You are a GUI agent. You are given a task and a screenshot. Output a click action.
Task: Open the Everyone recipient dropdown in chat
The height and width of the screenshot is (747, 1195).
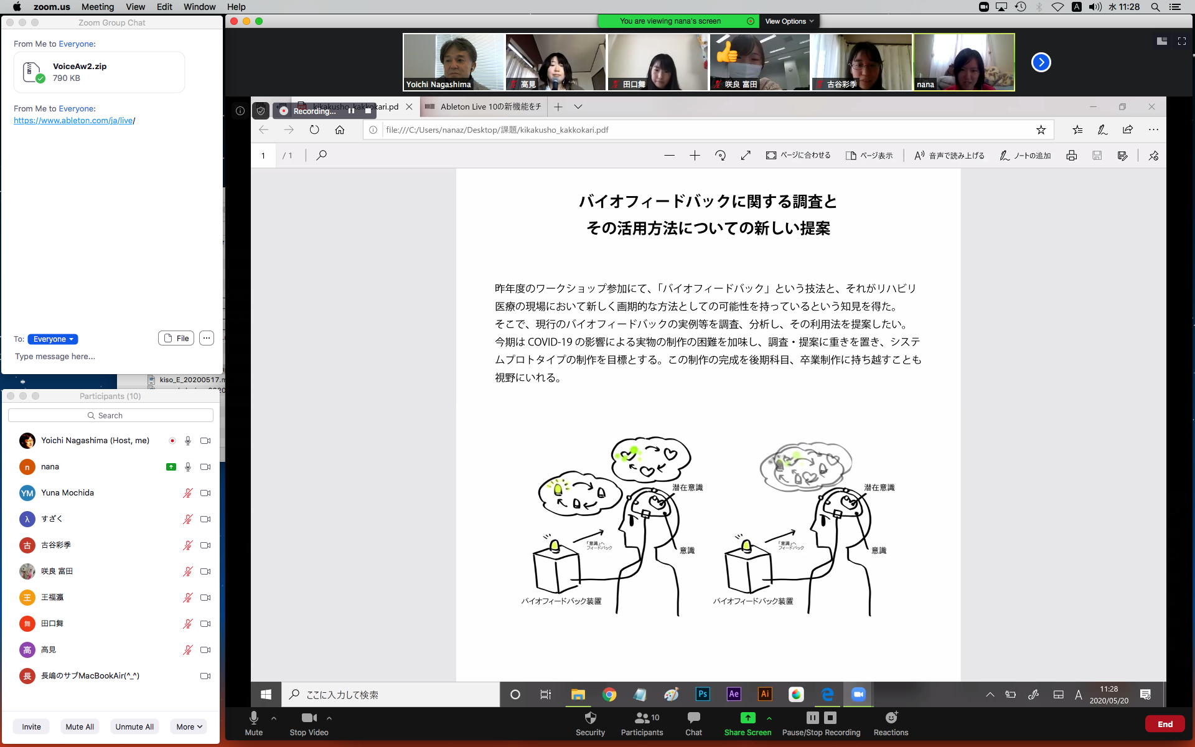pyautogui.click(x=53, y=339)
